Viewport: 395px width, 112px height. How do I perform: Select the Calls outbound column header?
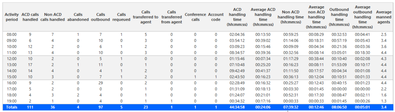(100, 17)
